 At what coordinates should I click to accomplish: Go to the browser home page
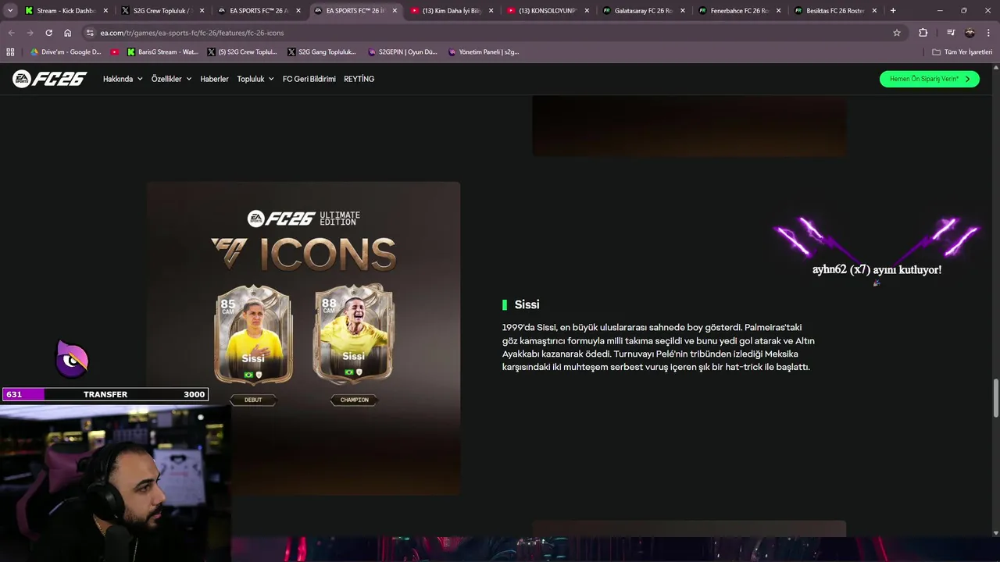click(68, 33)
